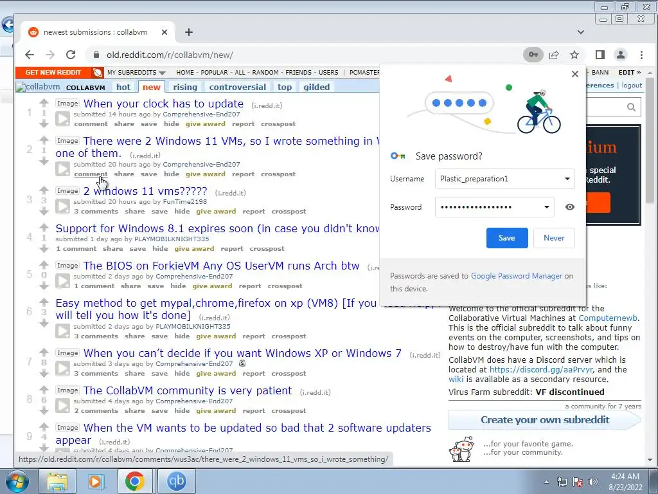Open Windows Media Player from taskbar
Viewport: 658px width, 494px height.
coord(96,481)
